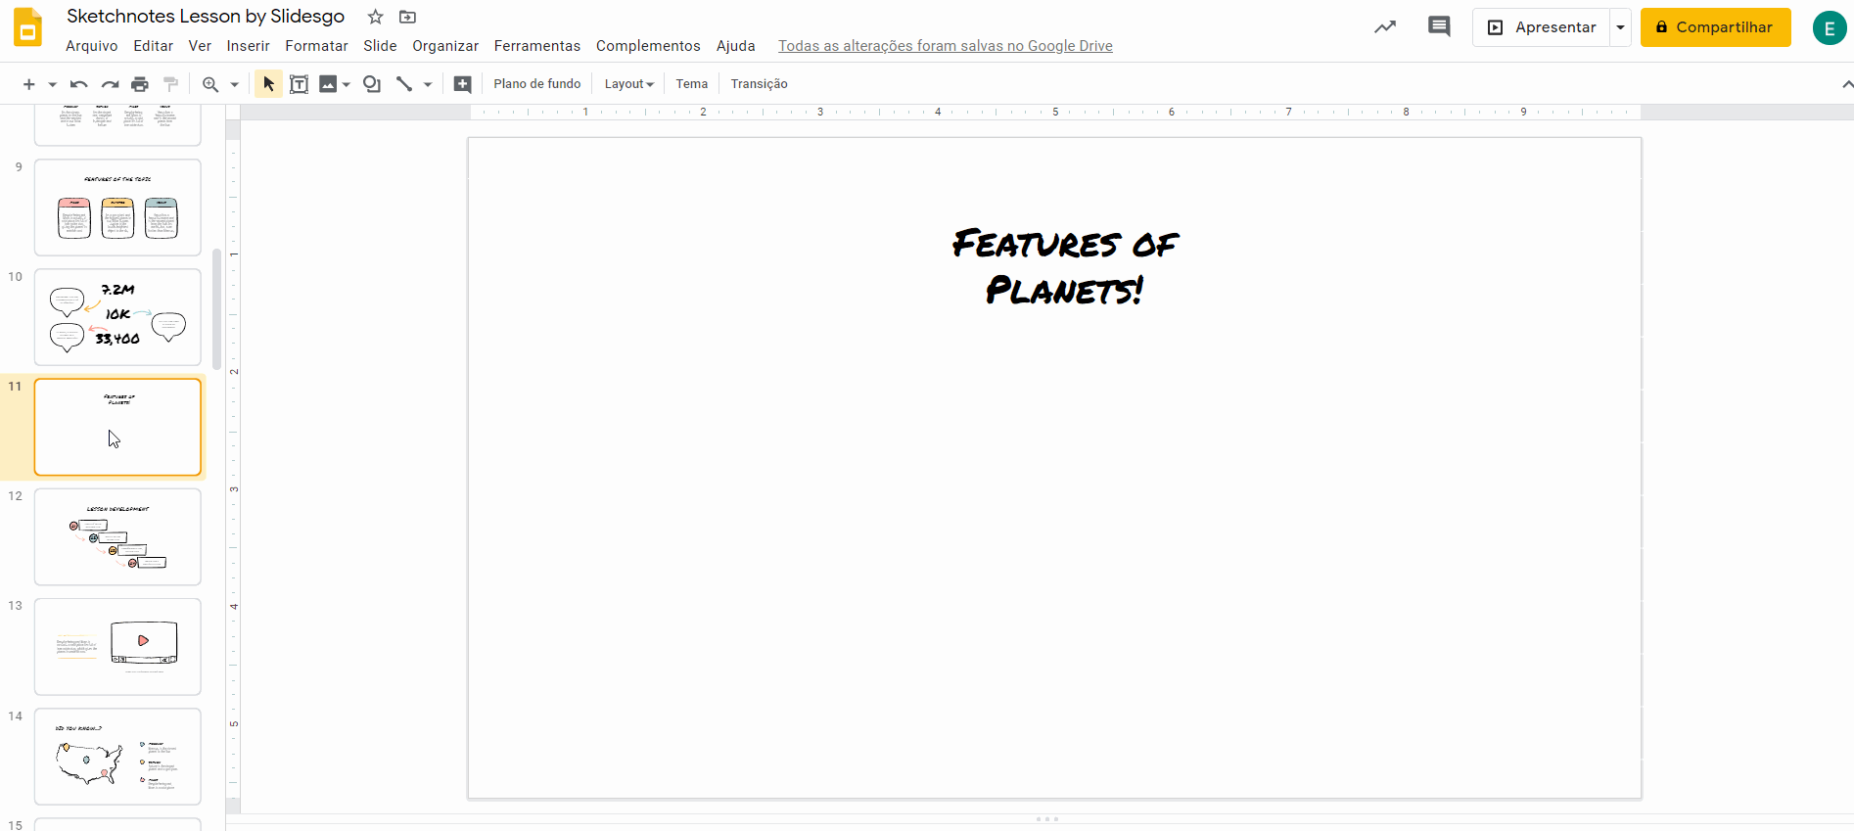Select slide 13 video thumbnail
This screenshot has height=831, width=1854.
click(117, 647)
